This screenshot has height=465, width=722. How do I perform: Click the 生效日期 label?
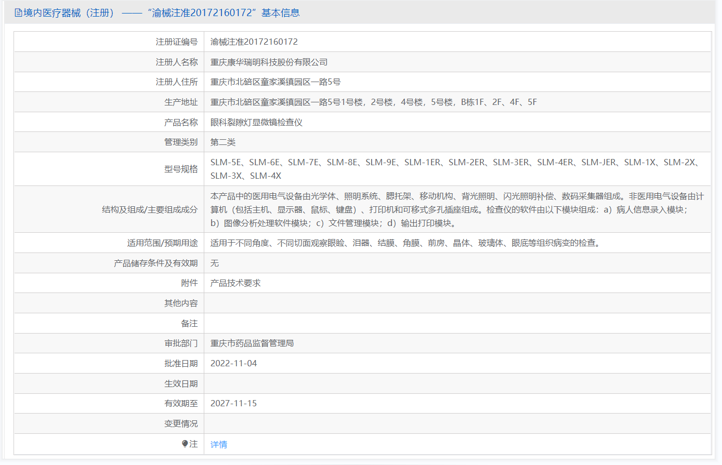(181, 383)
